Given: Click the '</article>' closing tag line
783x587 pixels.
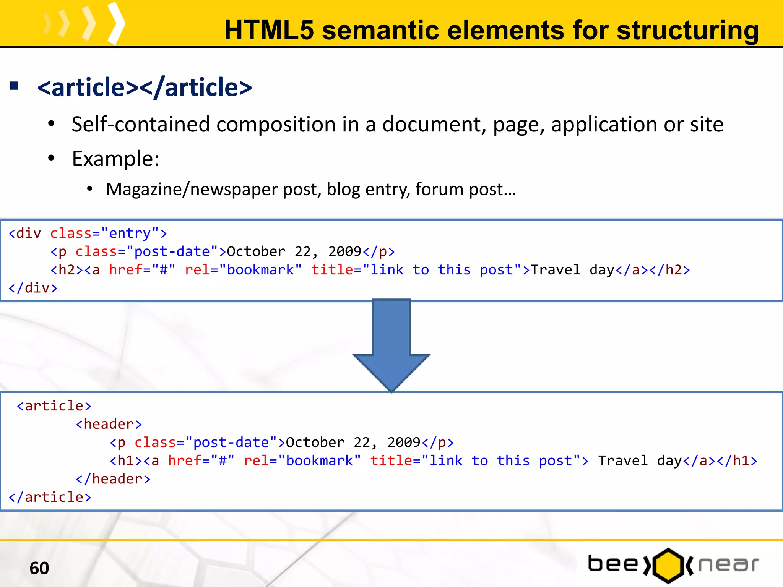Looking at the screenshot, I should point(50,497).
